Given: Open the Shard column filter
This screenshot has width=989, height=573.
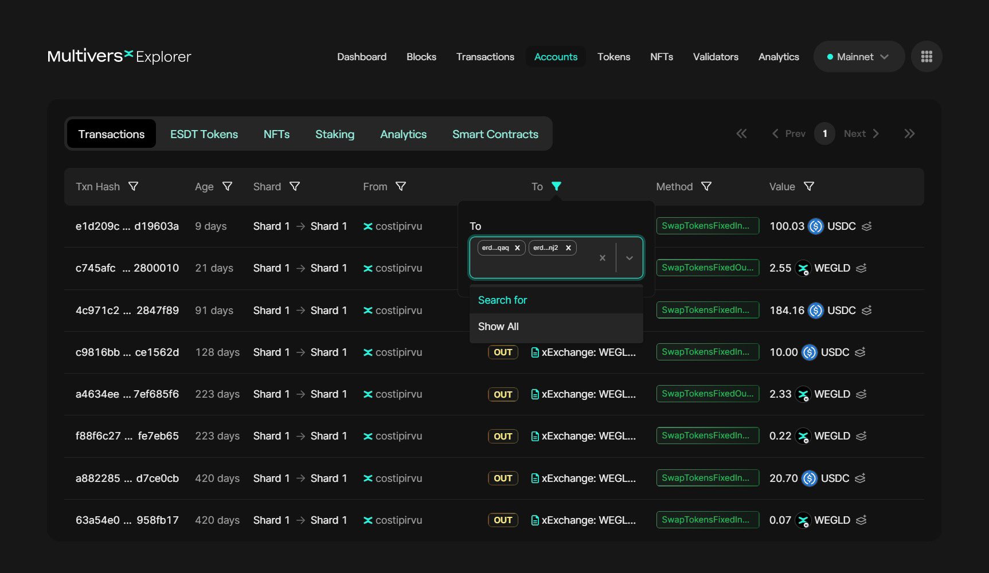Looking at the screenshot, I should click(x=295, y=186).
